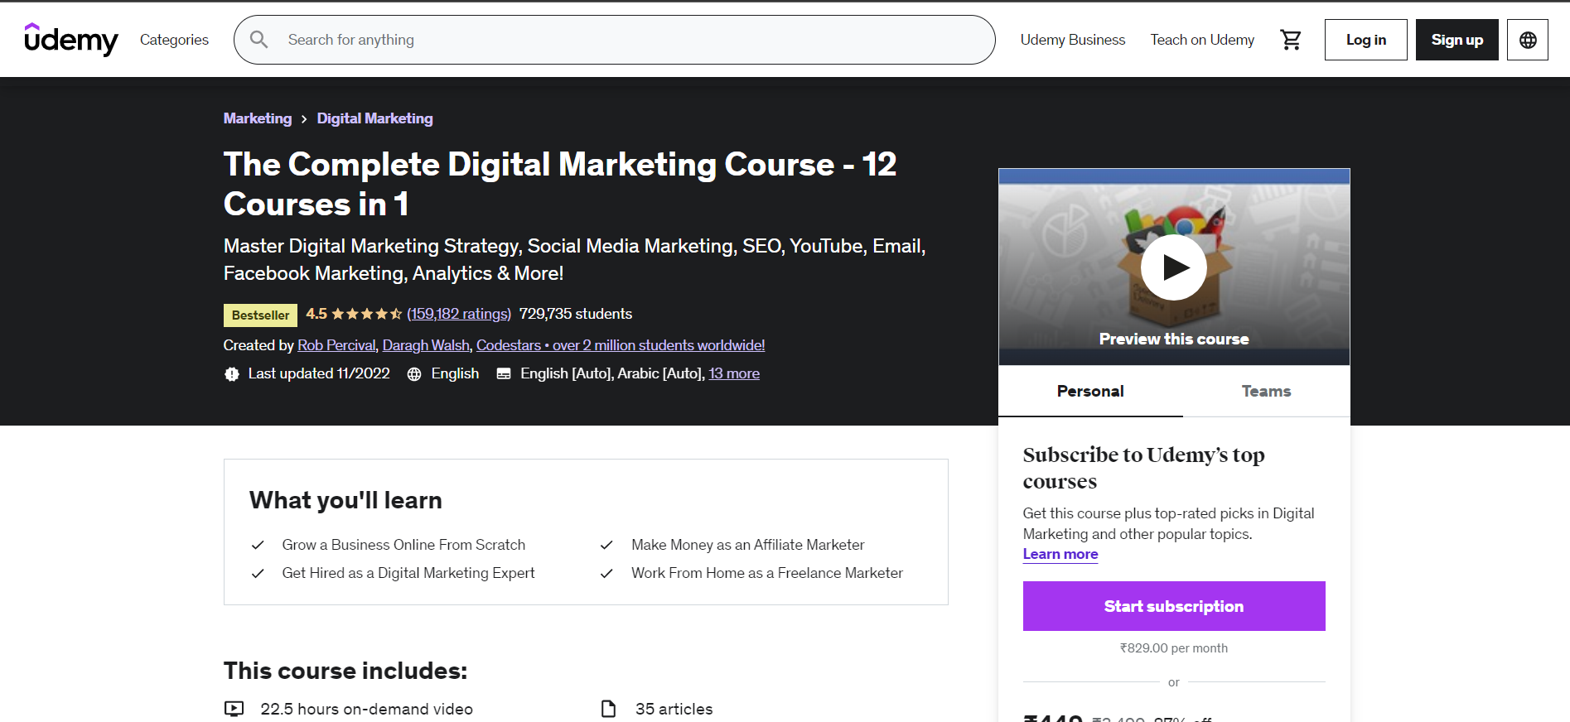Focus the Search for anything field
This screenshot has width=1570, height=722.
point(630,40)
